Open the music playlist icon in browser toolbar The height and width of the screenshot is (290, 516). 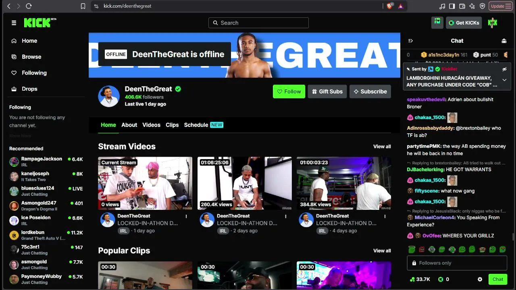point(442,6)
